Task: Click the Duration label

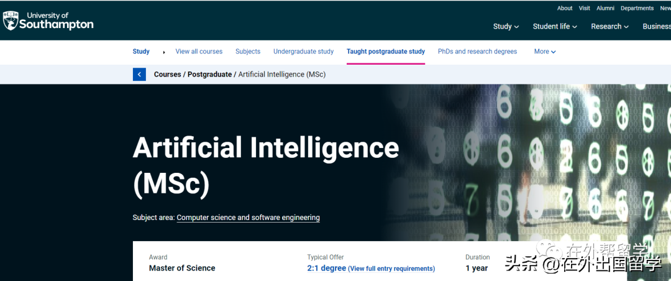Action: [x=478, y=257]
